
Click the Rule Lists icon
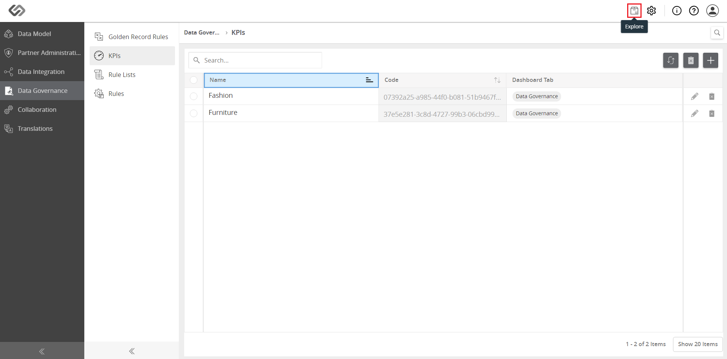tap(99, 75)
